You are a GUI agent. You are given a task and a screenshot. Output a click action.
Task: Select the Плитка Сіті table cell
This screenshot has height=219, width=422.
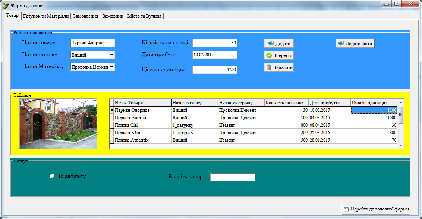pyautogui.click(x=143, y=125)
